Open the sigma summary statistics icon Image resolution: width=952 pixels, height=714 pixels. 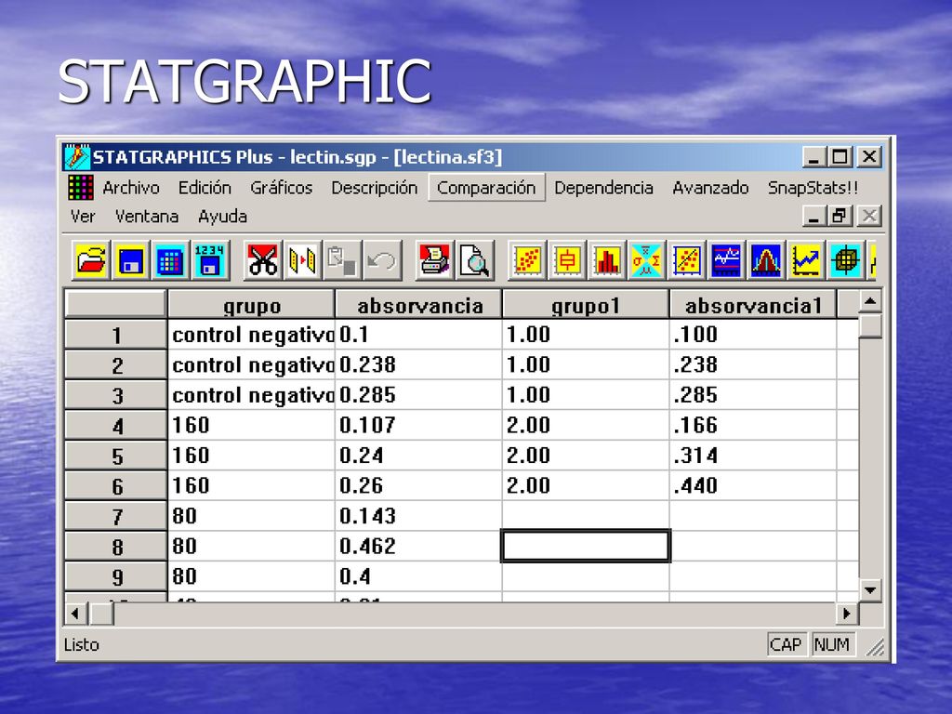[646, 260]
